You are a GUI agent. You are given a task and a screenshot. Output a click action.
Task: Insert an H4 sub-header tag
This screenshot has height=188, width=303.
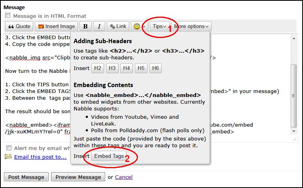coord(127,68)
